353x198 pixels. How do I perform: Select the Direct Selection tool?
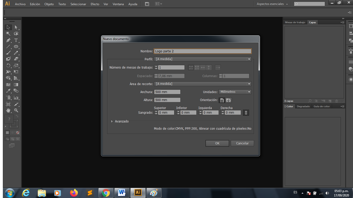tap(16, 27)
